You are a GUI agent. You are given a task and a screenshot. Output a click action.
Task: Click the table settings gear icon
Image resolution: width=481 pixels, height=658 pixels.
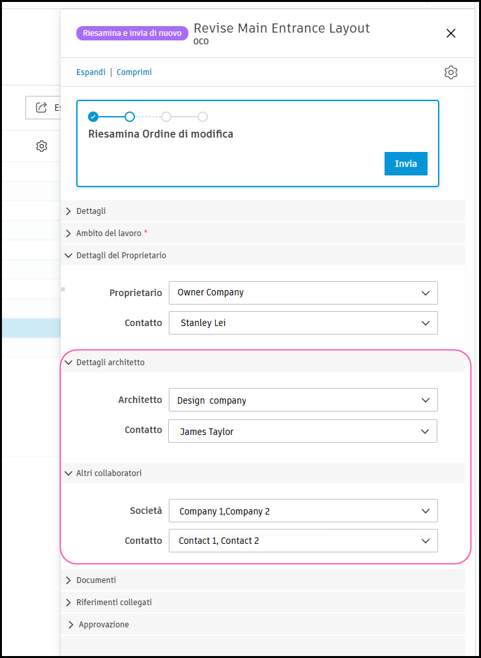(x=42, y=146)
